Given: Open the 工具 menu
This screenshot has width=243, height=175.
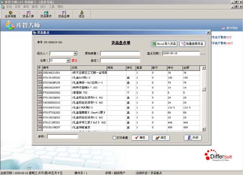Looking at the screenshot, I should point(52,7).
